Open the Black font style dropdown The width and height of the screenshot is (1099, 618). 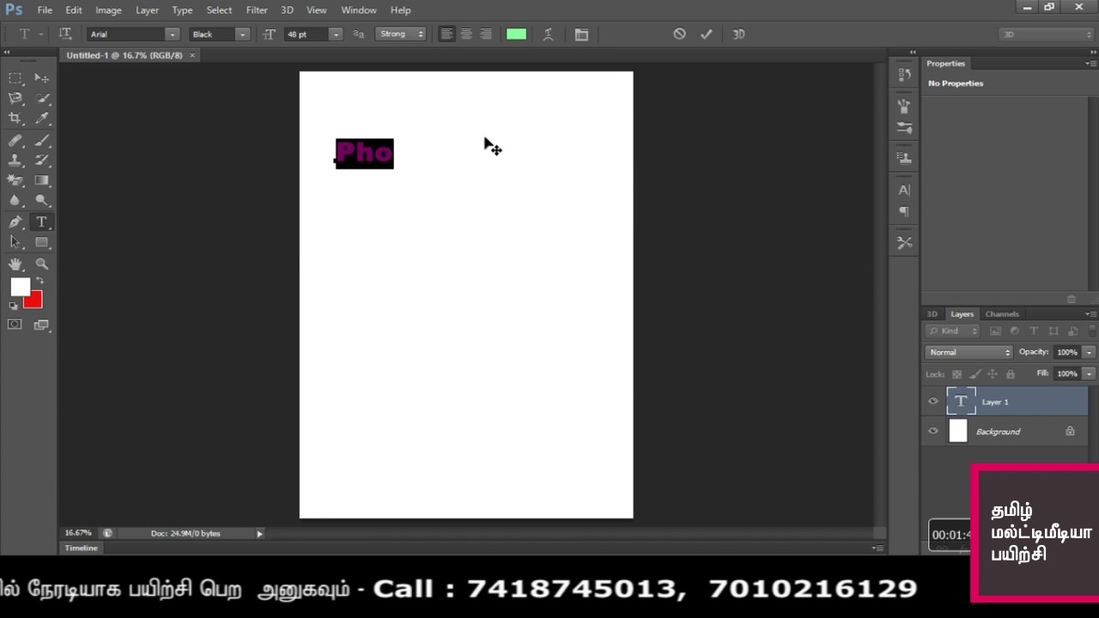tap(243, 34)
